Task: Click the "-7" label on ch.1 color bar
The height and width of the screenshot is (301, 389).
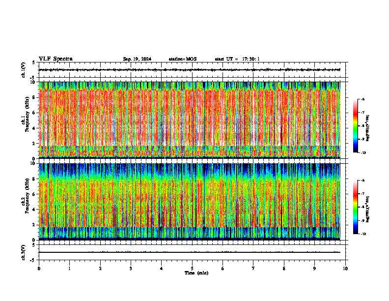Action: coord(362,113)
